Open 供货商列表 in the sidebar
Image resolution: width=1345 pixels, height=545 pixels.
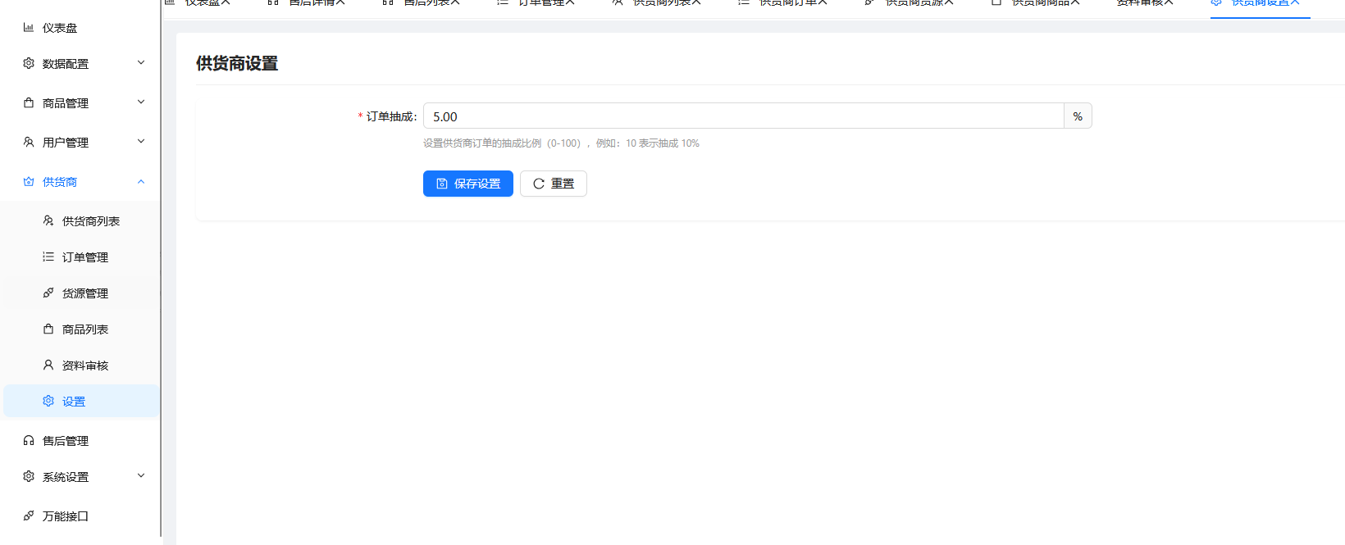[90, 221]
